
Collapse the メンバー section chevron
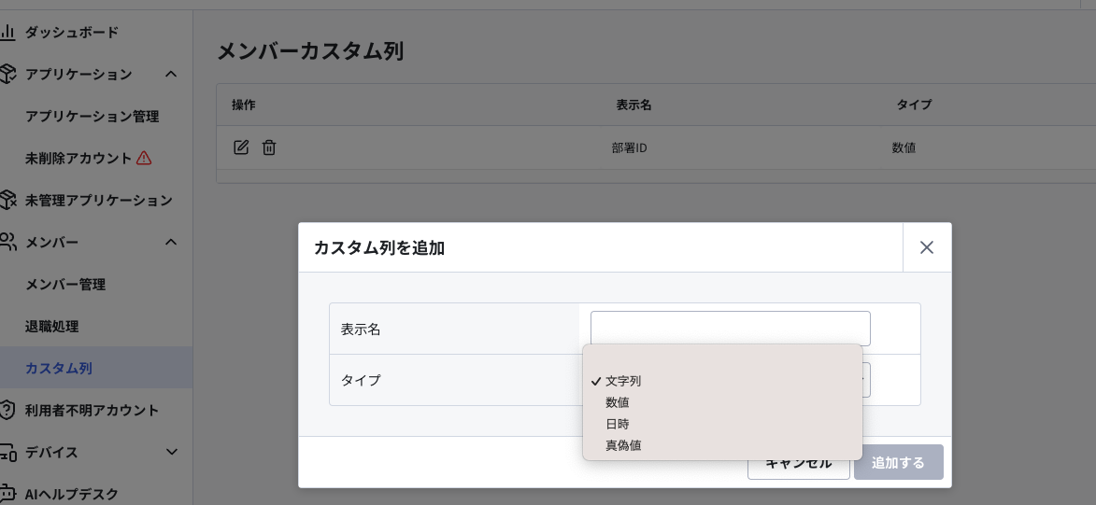[x=171, y=242]
